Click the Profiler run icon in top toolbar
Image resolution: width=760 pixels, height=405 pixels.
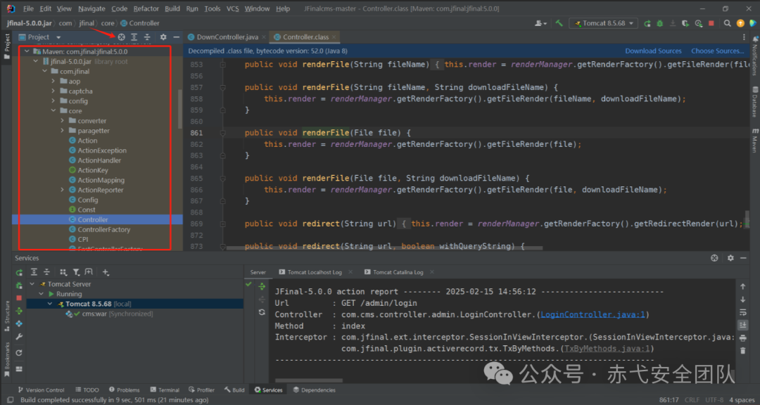pyautogui.click(x=699, y=22)
